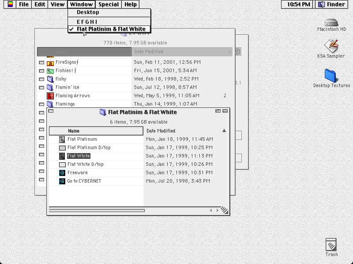Viewport: 353px width, 264px height.
Task: Click the Finder application menu
Action: click(331, 4)
